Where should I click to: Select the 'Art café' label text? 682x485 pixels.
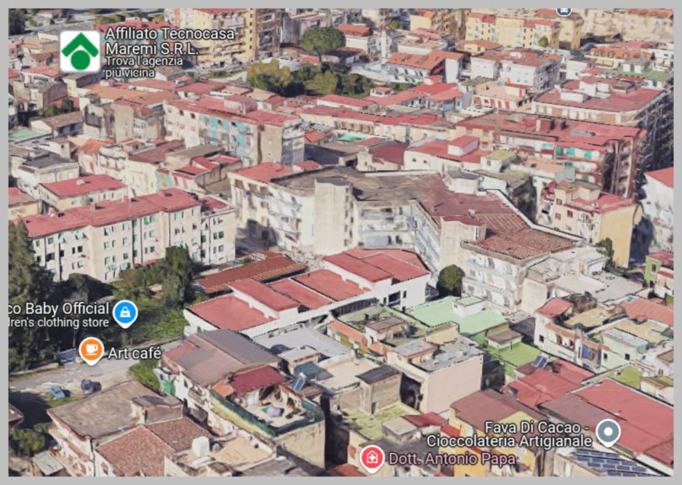(x=135, y=353)
